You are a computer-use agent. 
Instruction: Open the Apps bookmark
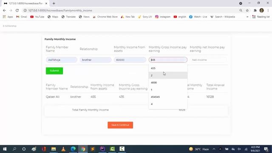[x=8, y=17]
